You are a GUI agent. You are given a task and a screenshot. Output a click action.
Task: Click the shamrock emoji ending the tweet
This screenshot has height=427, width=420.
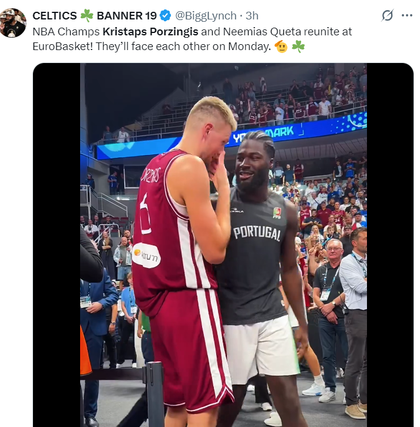299,47
